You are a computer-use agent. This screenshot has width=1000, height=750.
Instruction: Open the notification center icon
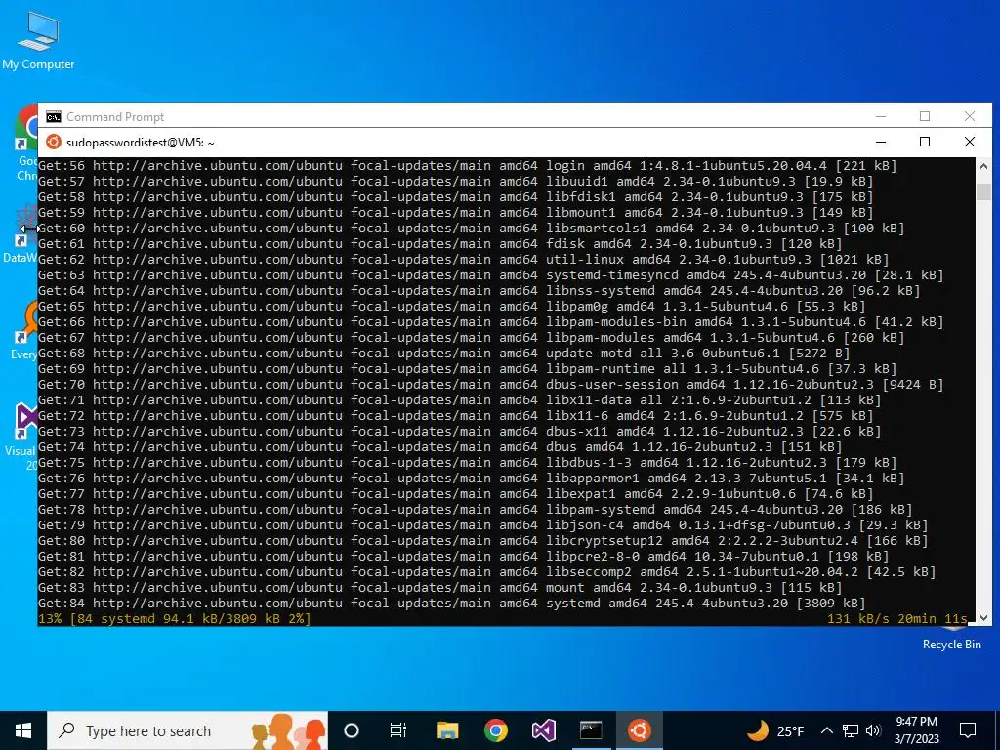pos(968,730)
